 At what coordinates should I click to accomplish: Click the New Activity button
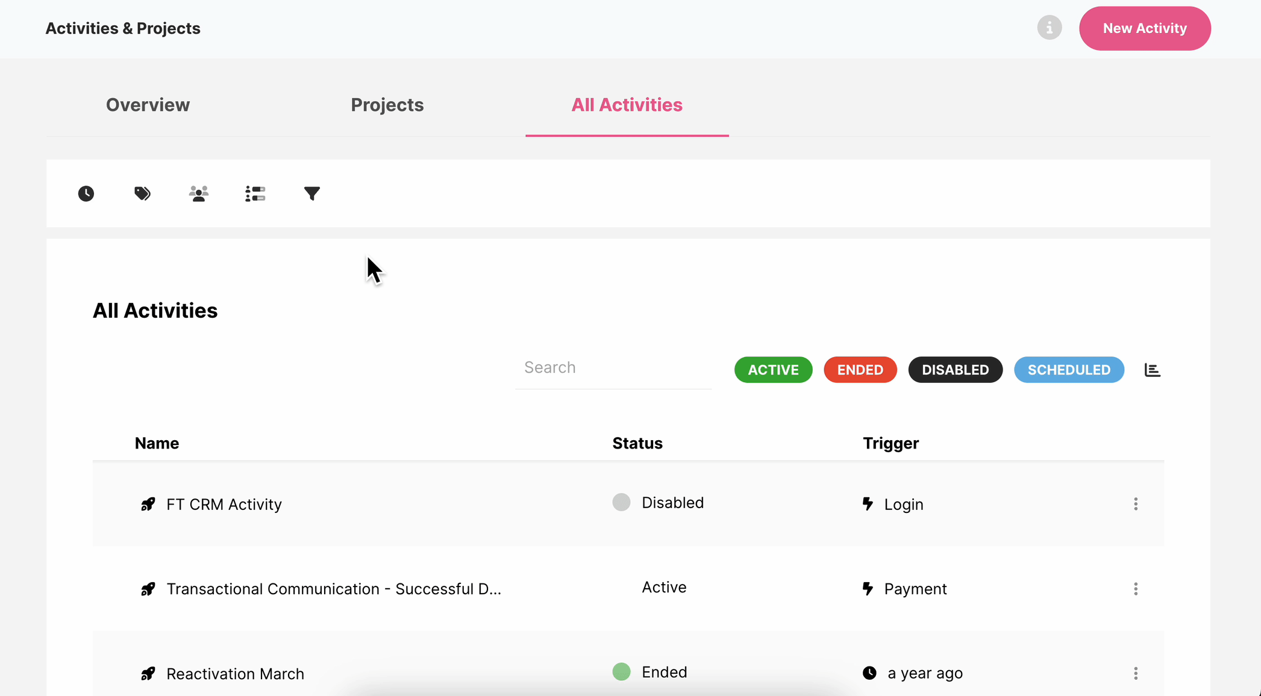1144,28
